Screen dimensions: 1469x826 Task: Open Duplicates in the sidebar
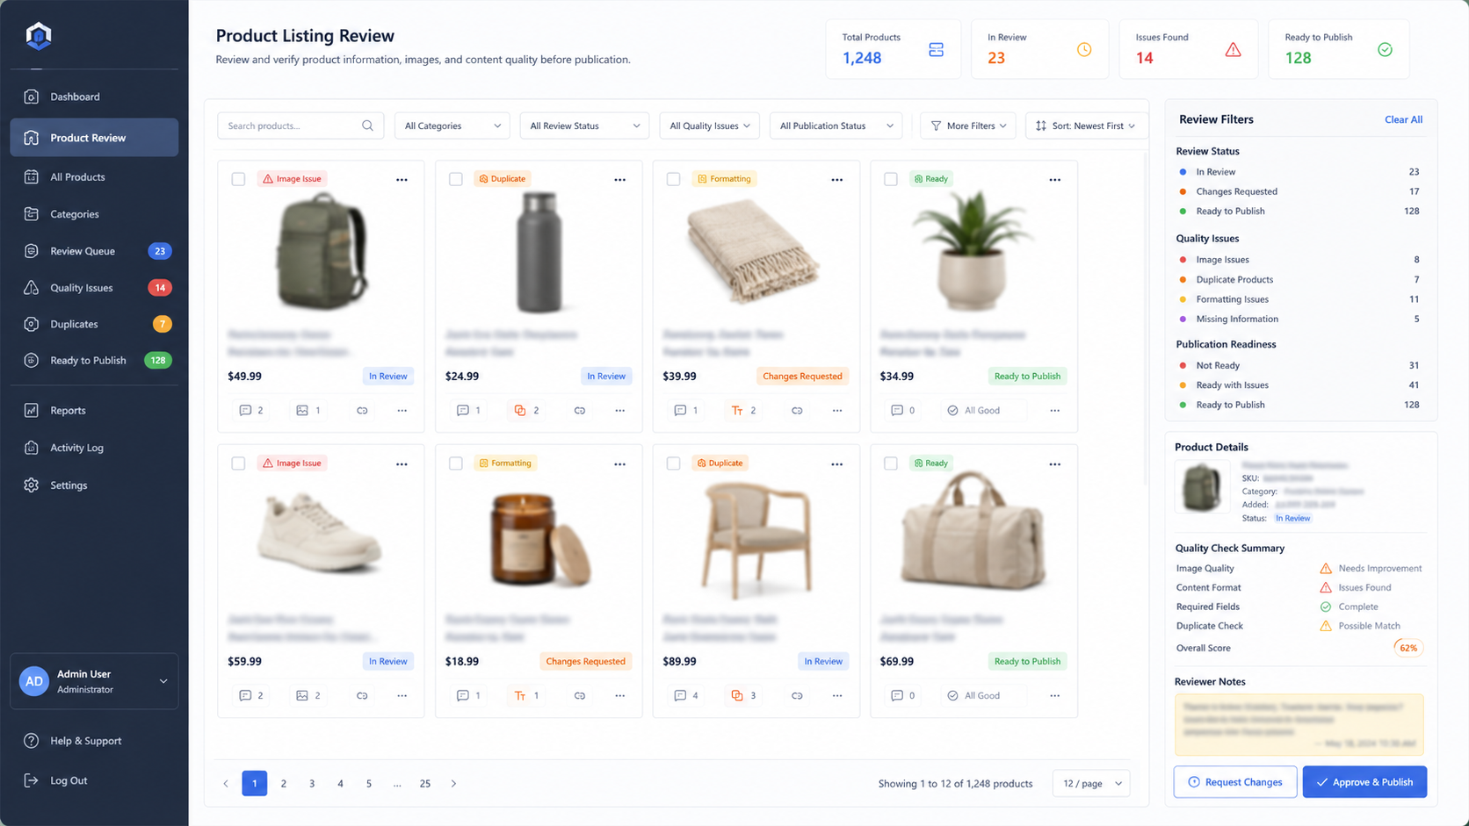pos(94,324)
